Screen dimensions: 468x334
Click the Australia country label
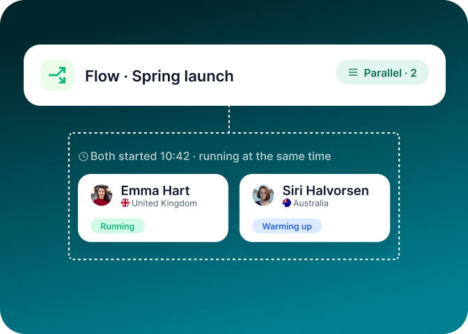[311, 203]
